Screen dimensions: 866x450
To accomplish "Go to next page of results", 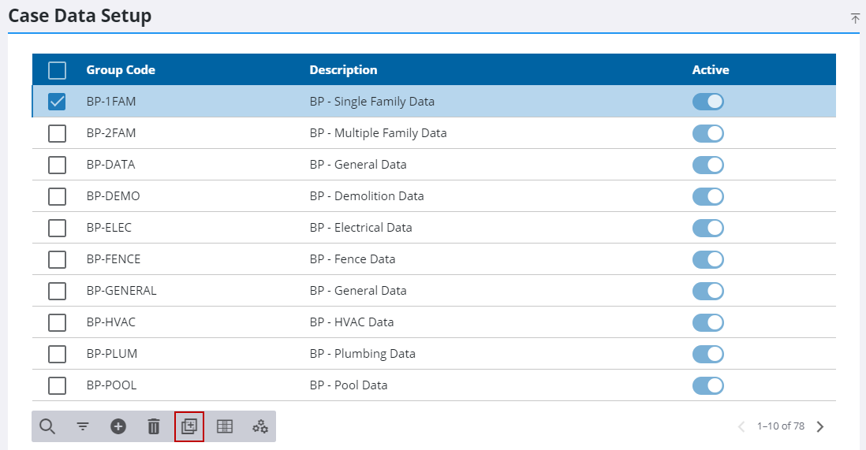I will click(820, 426).
